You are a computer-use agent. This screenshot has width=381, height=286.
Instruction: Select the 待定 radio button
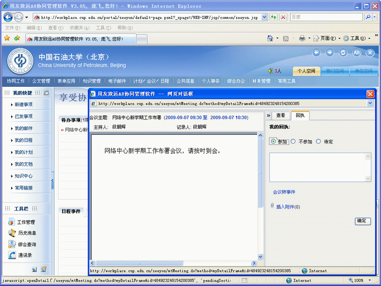click(x=318, y=141)
